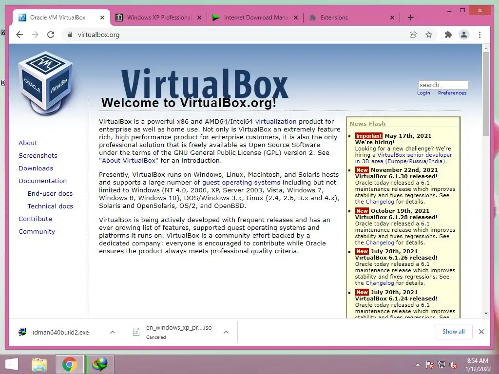Click the virtualization link in intro text
This screenshot has height=374, width=499.
pyautogui.click(x=276, y=121)
